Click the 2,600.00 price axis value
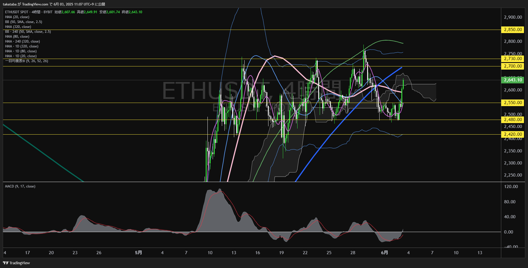Screen dimensions: 528x268 [513, 90]
